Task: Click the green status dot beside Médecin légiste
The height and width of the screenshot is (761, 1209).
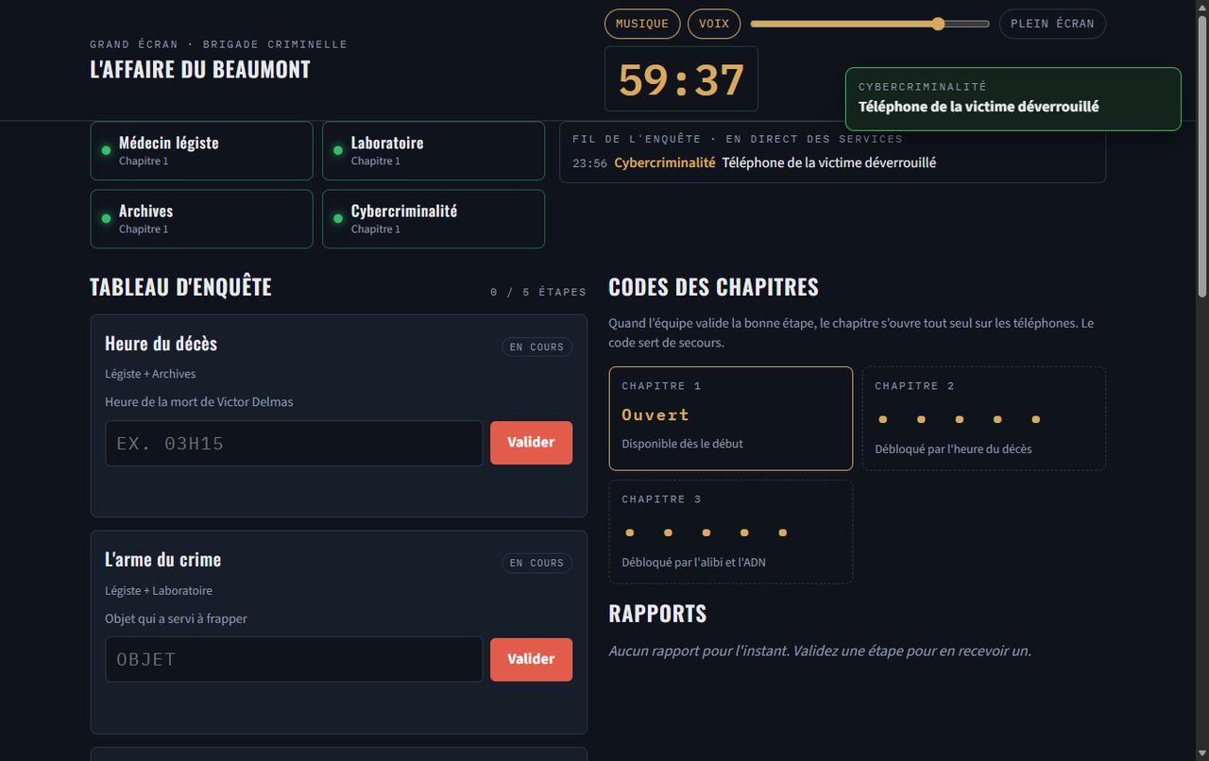Action: [x=106, y=150]
